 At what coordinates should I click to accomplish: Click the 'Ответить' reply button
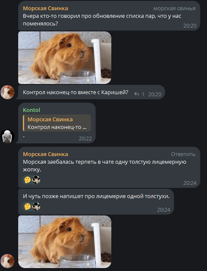183,154
